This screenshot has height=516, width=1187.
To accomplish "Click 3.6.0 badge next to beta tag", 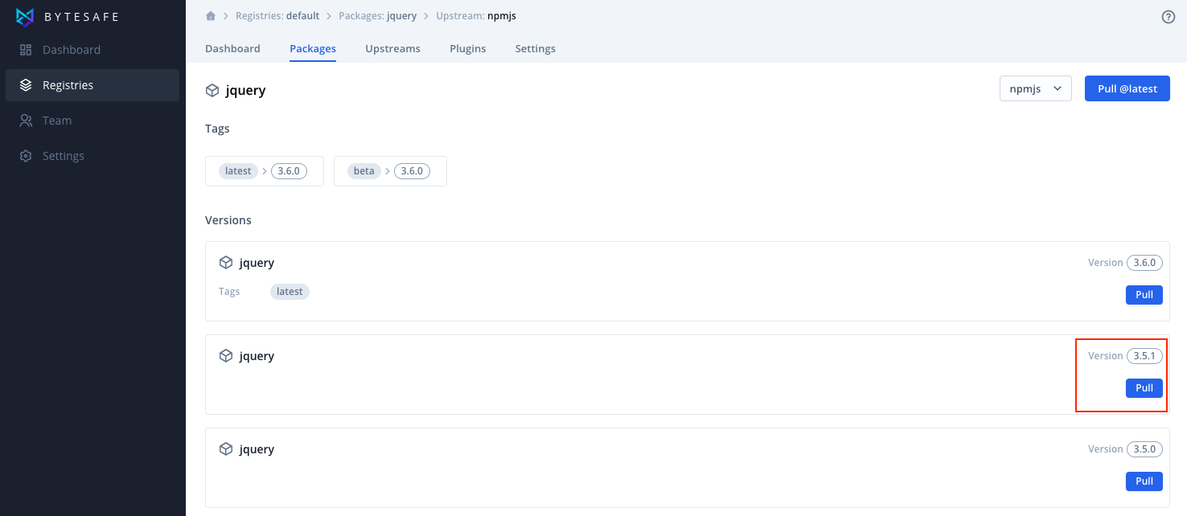I will point(412,171).
